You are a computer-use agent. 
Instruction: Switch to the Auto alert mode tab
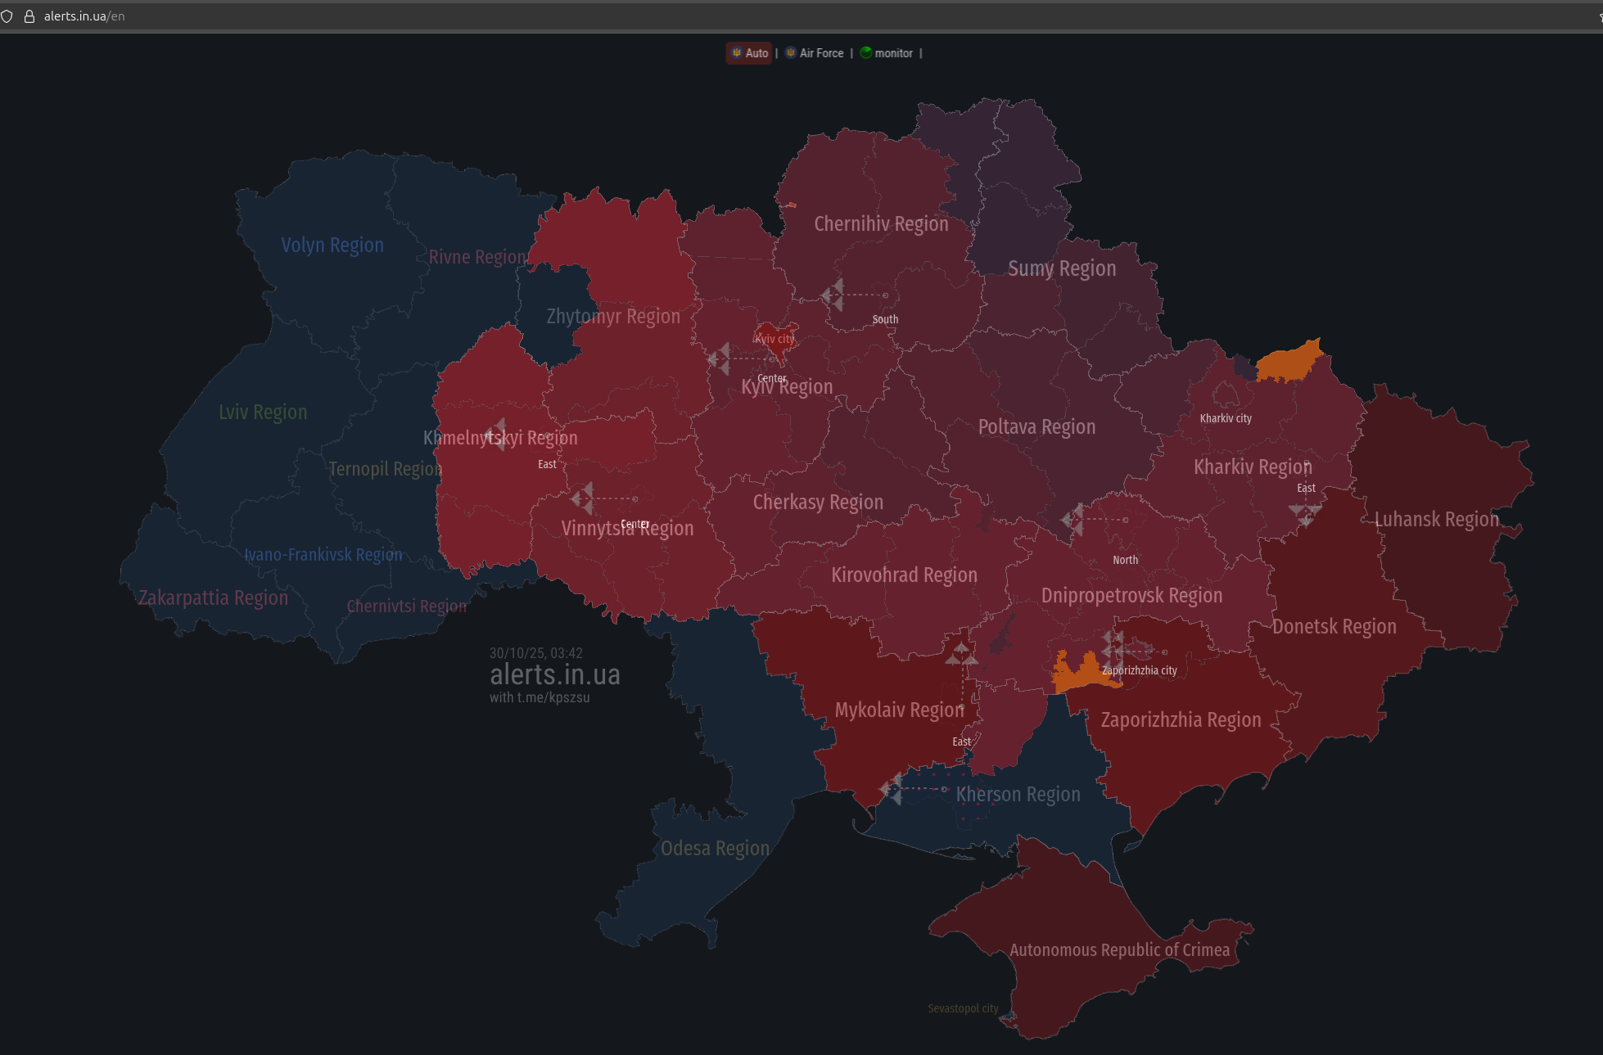(749, 53)
